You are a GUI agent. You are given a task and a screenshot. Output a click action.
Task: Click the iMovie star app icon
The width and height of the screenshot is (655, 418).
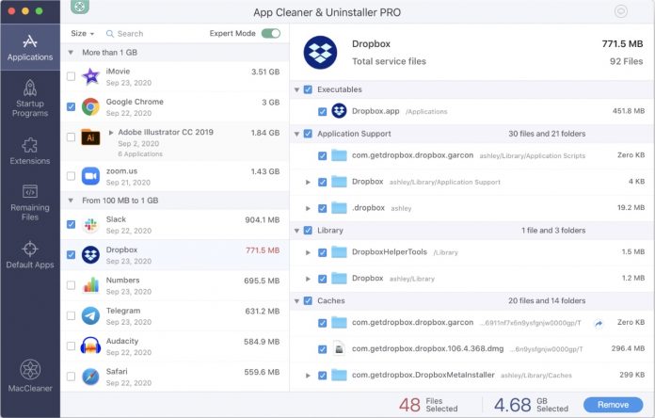[90, 76]
